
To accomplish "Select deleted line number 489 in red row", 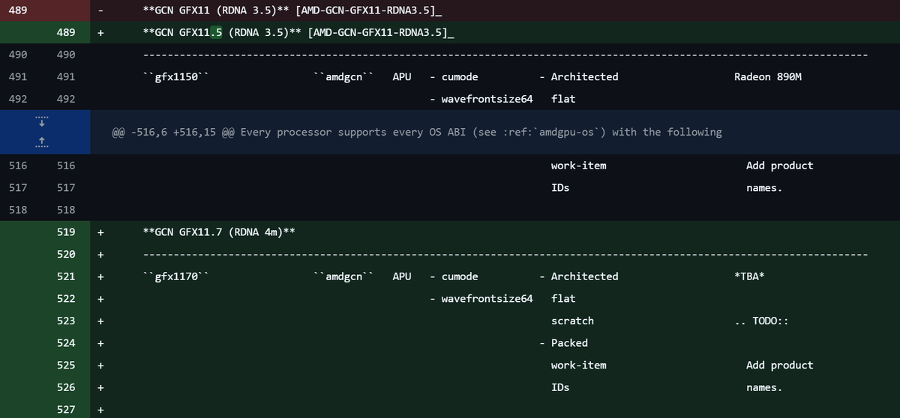I will pos(18,11).
